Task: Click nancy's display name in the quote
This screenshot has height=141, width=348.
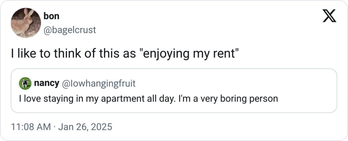Action: (x=46, y=83)
